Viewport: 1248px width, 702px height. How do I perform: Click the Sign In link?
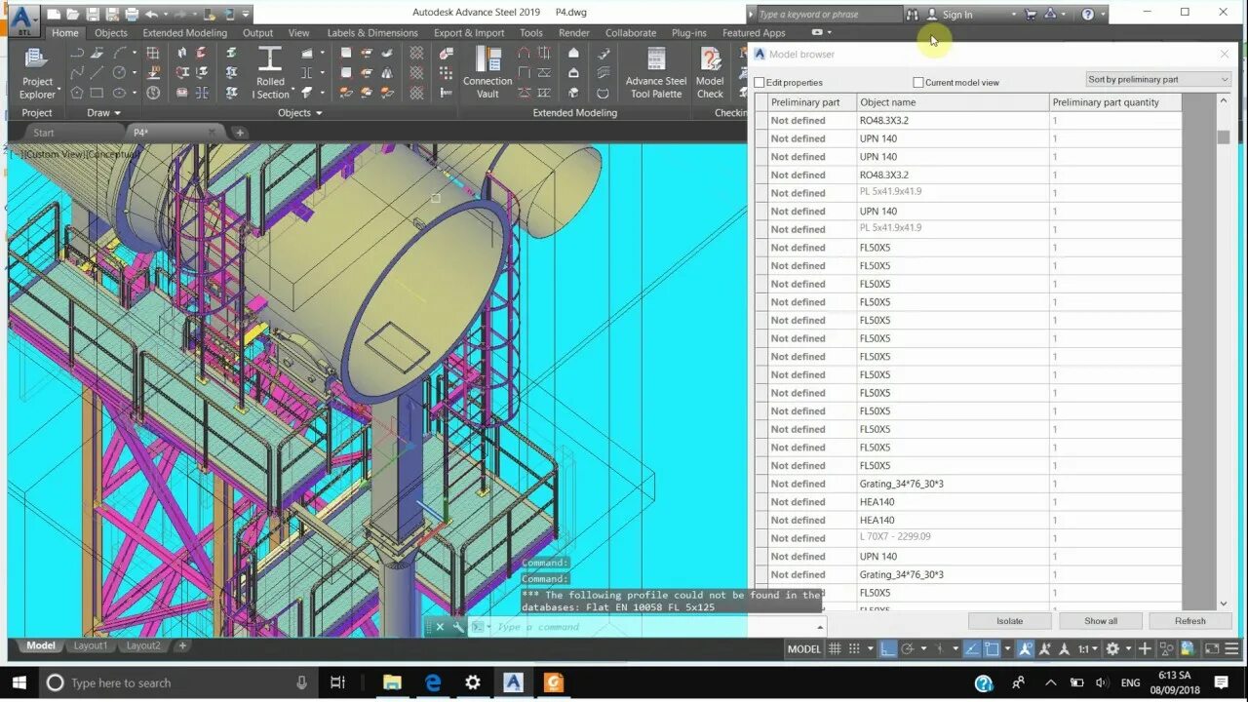pos(956,15)
